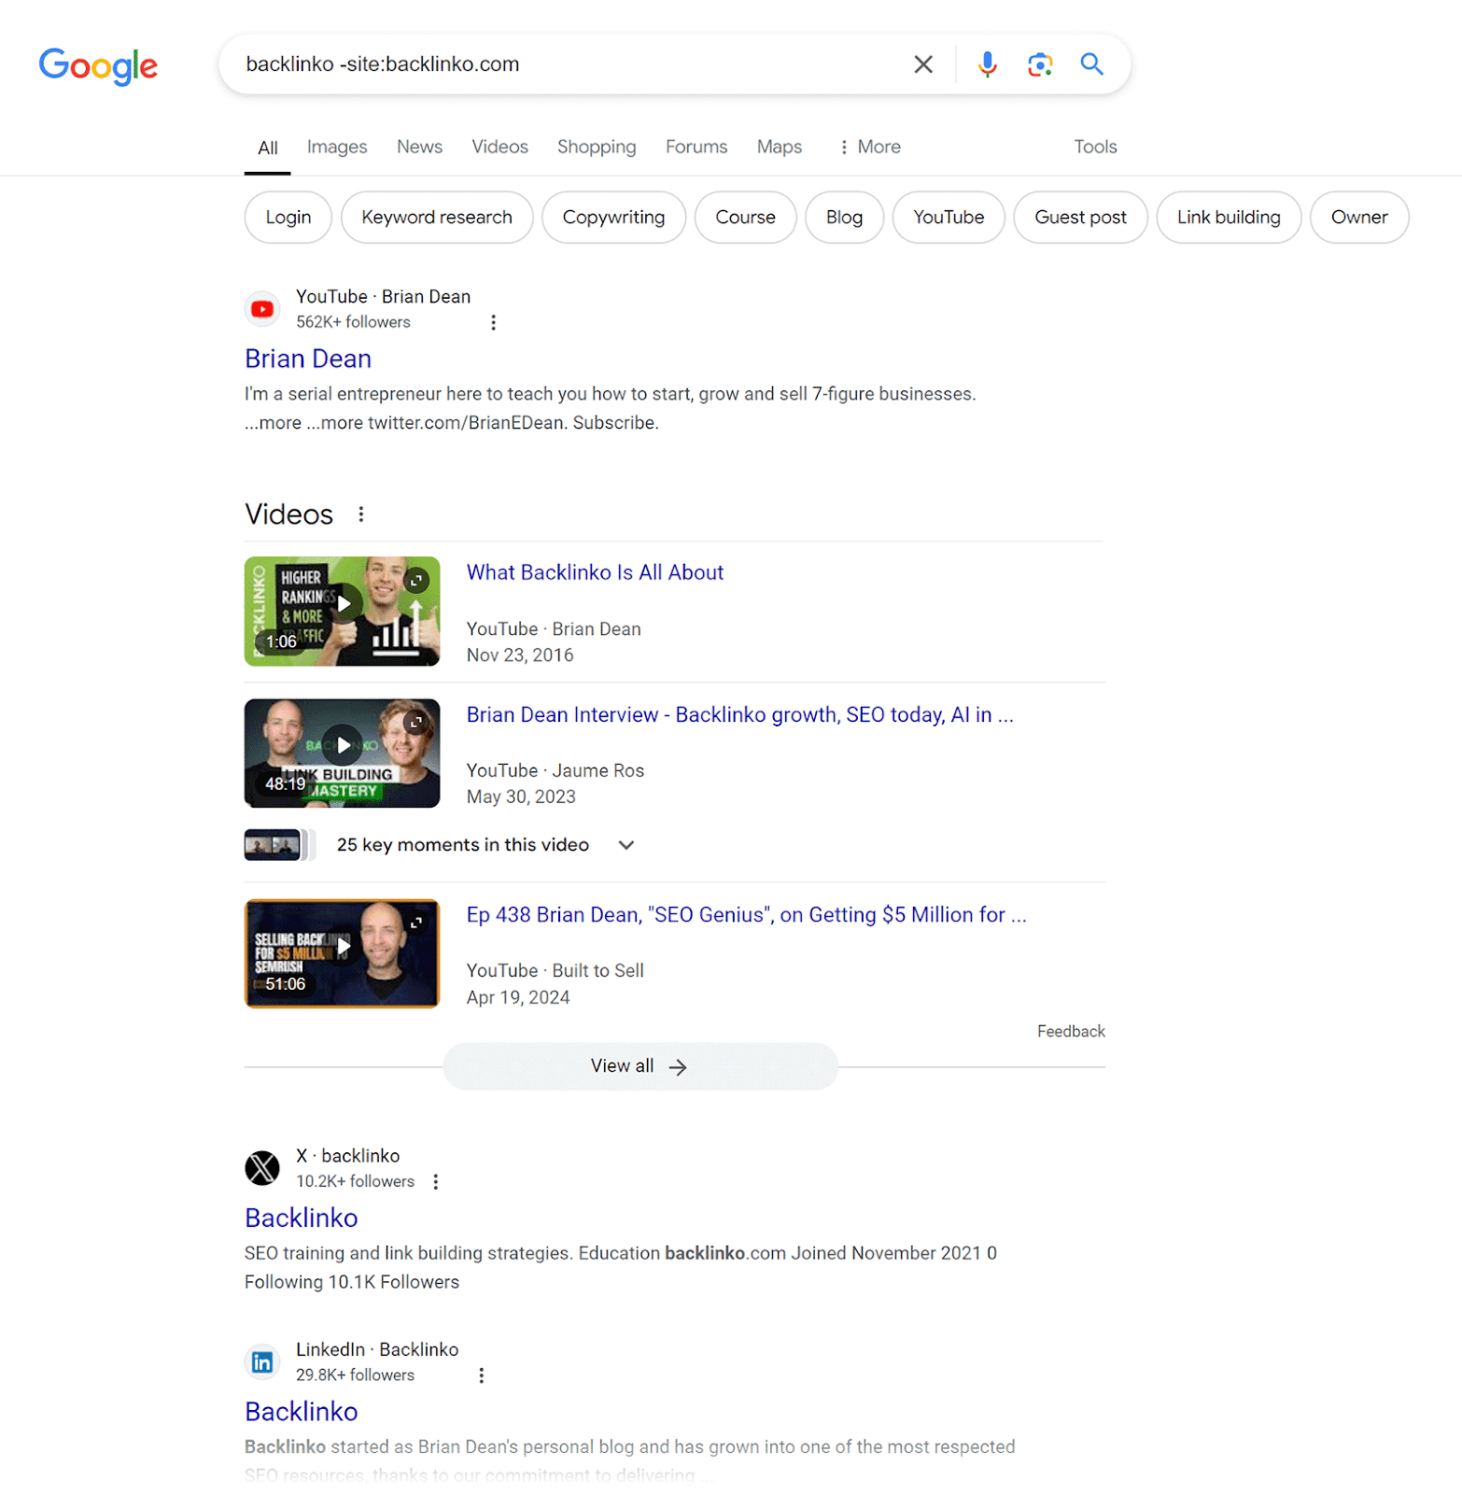This screenshot has width=1462, height=1494.
Task: Click the Google logo
Action: pyautogui.click(x=98, y=65)
